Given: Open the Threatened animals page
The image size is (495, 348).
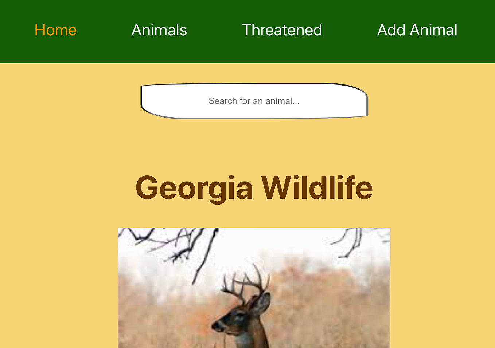Looking at the screenshot, I should (x=282, y=30).
